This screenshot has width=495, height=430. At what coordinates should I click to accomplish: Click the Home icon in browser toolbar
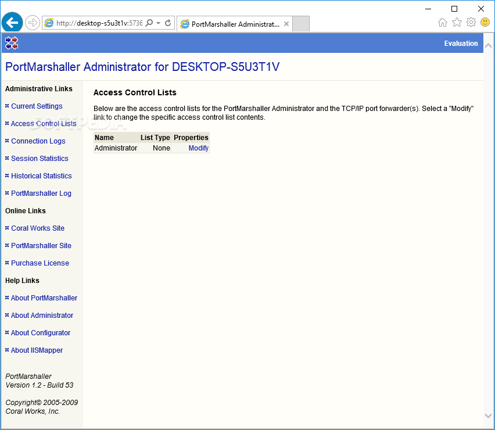(x=443, y=23)
